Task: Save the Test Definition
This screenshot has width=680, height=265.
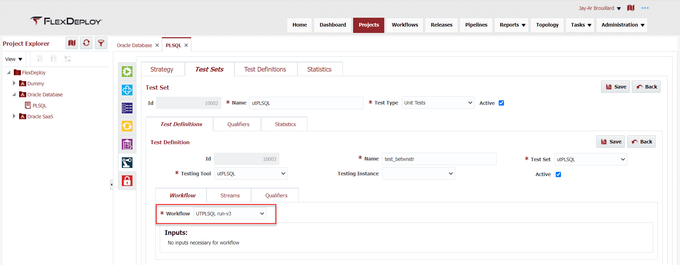Action: point(611,142)
